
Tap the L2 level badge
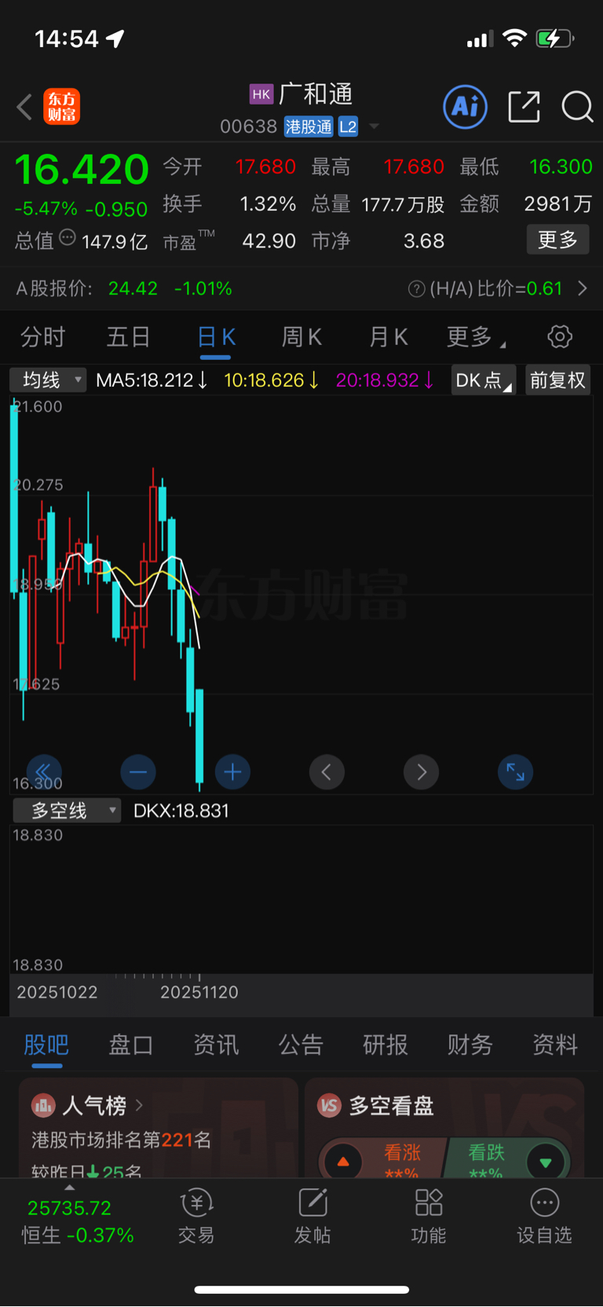tap(348, 127)
